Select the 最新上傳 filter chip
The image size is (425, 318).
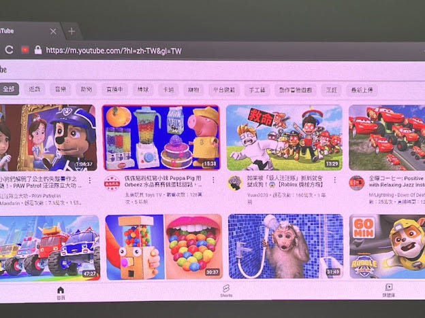tap(362, 90)
